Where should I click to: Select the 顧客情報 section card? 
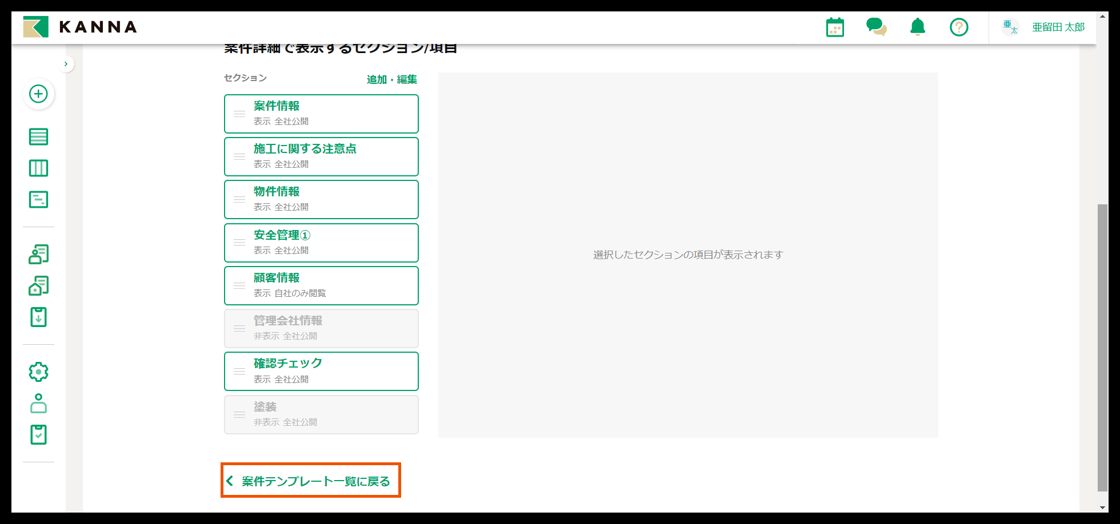pos(321,285)
